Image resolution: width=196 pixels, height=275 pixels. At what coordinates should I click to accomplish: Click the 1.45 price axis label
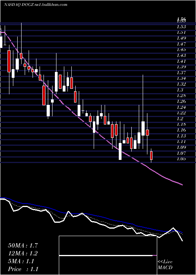tap(181, 49)
